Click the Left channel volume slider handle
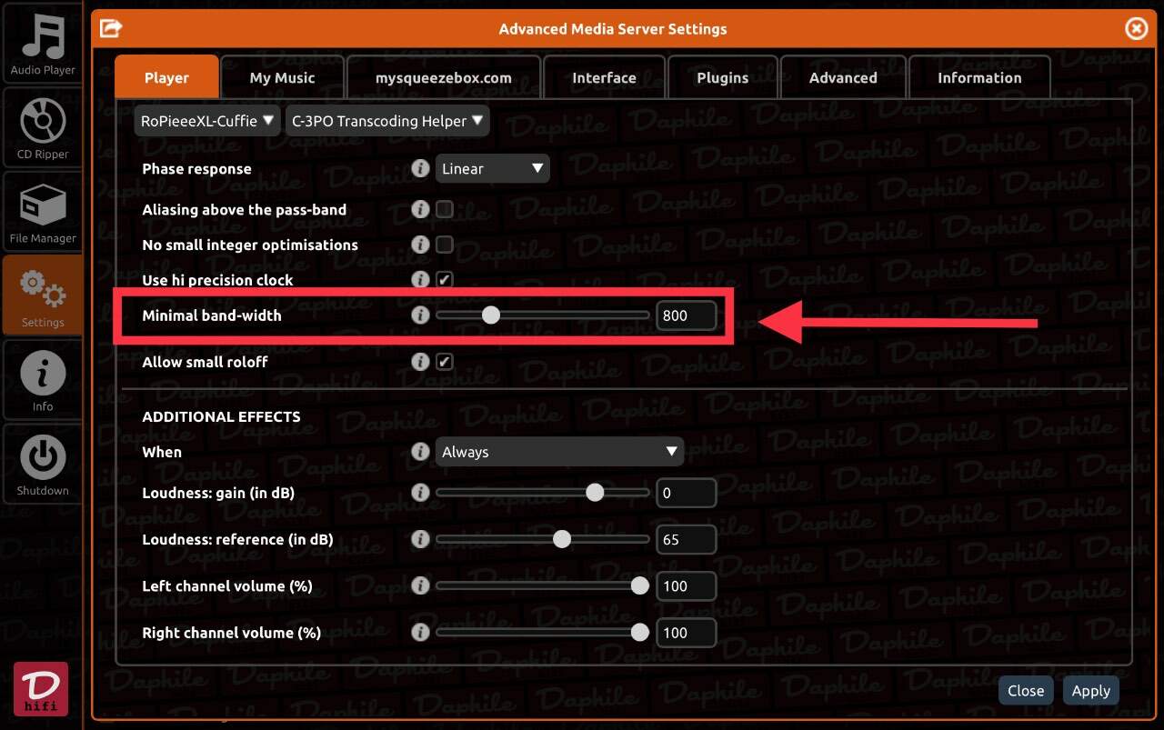 (x=640, y=586)
